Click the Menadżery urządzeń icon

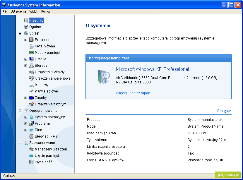(31, 149)
